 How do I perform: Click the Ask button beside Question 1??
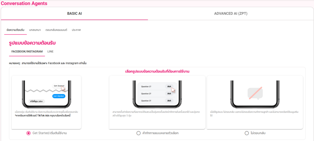(x=168, y=86)
